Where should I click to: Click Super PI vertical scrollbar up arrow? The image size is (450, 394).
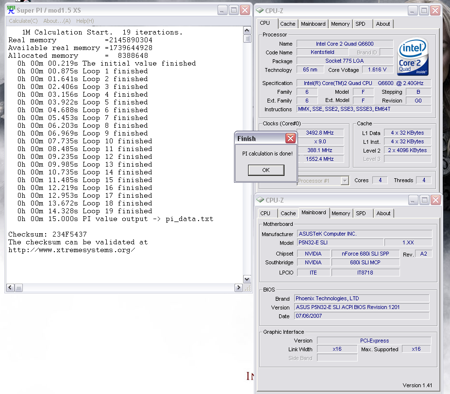(x=247, y=30)
